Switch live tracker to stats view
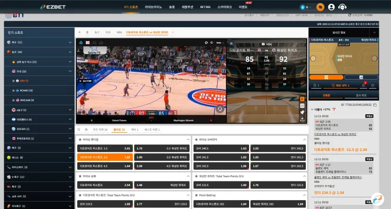391x209 pixels. coord(361,77)
